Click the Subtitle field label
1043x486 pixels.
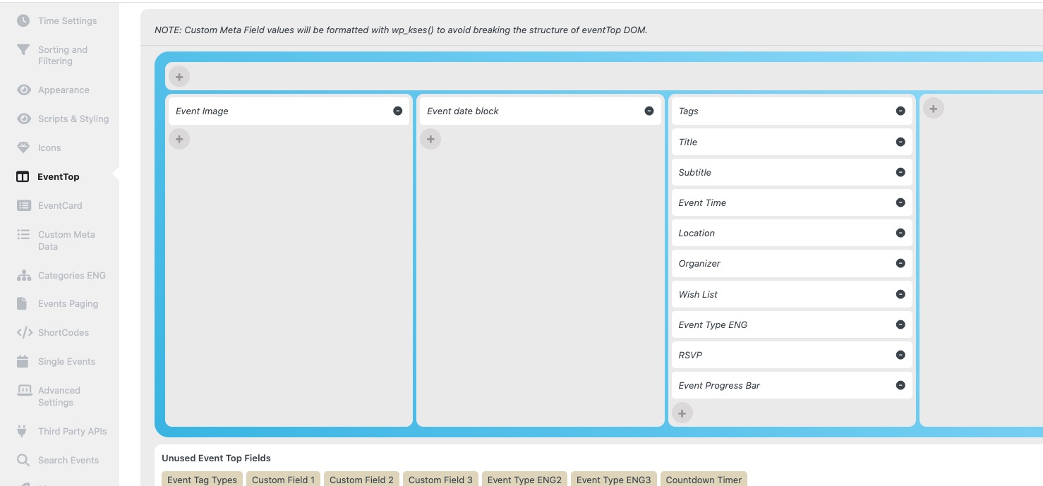(x=695, y=172)
